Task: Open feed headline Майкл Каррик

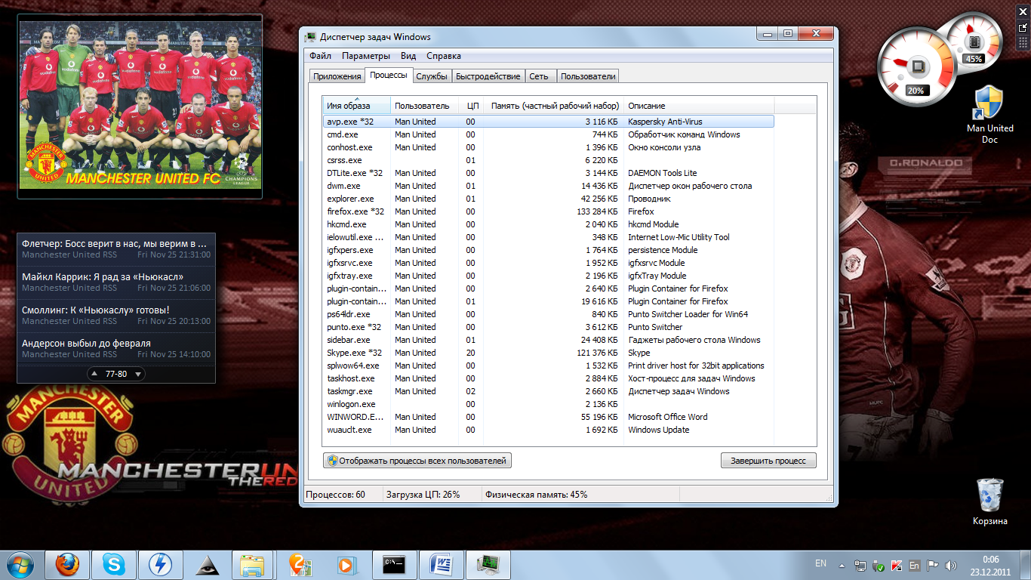Action: (x=103, y=277)
